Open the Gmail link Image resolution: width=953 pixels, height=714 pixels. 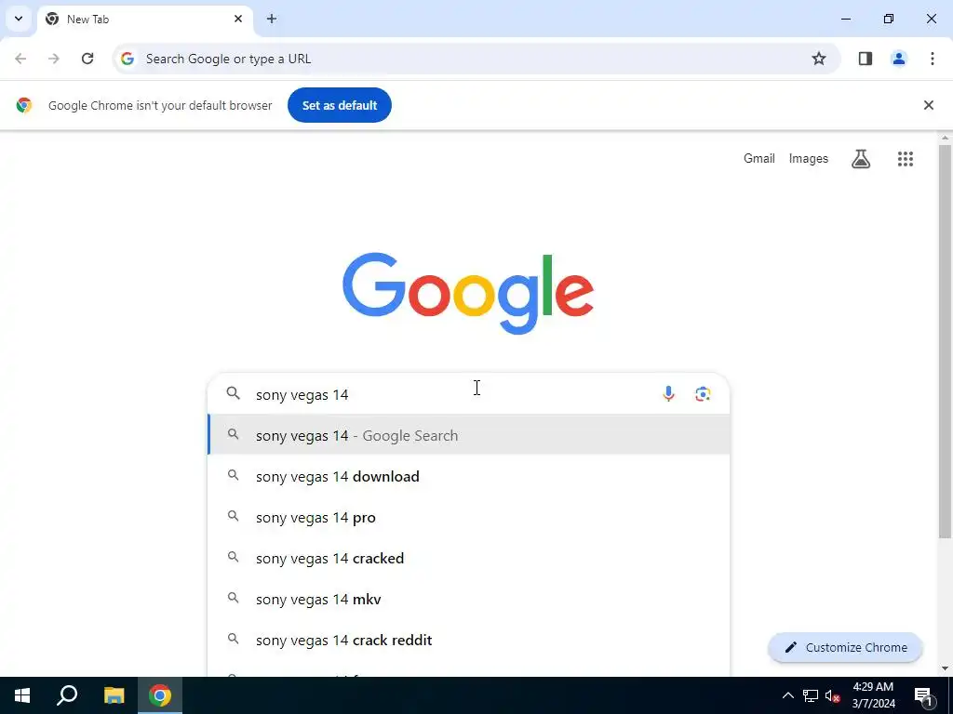759,158
